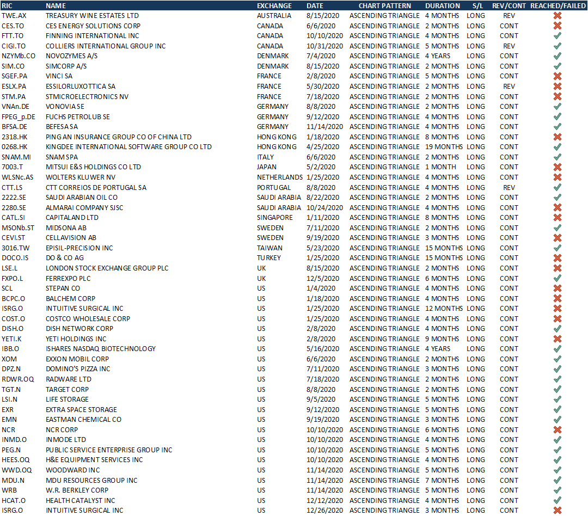This screenshot has height=516, width=588.
Task: Click the red cross for Yeti Holdings Inc
Action: pyautogui.click(x=558, y=339)
